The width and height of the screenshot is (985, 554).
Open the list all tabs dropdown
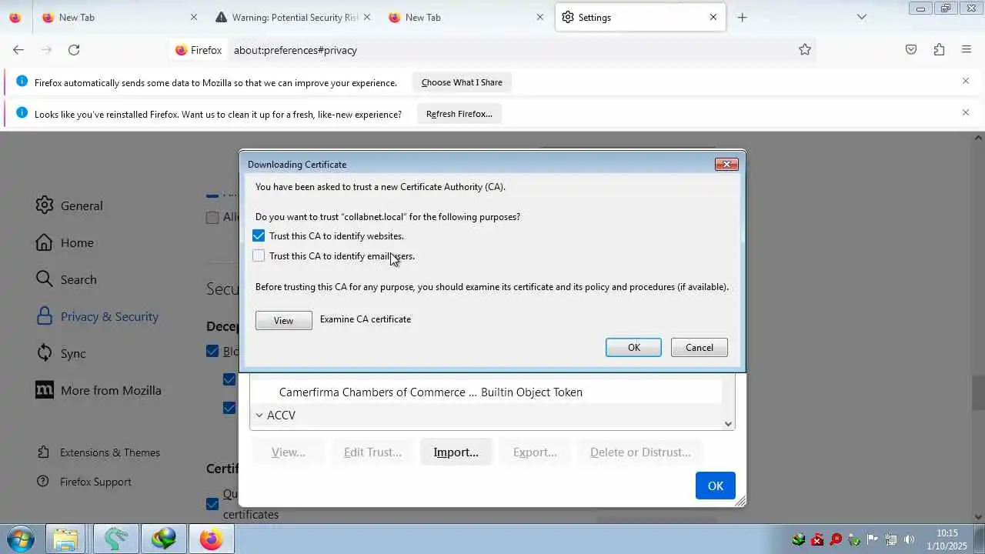pyautogui.click(x=862, y=17)
